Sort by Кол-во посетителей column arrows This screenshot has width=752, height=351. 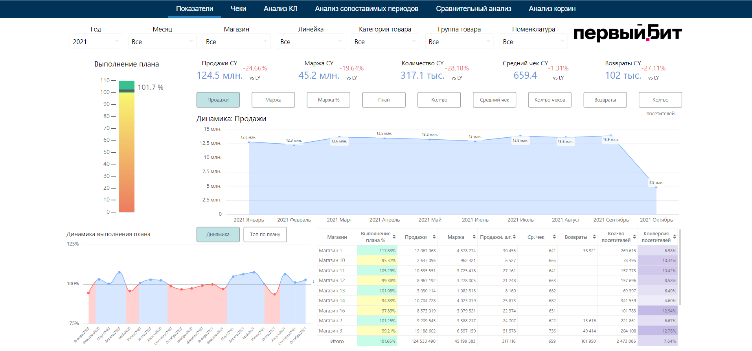pos(634,237)
